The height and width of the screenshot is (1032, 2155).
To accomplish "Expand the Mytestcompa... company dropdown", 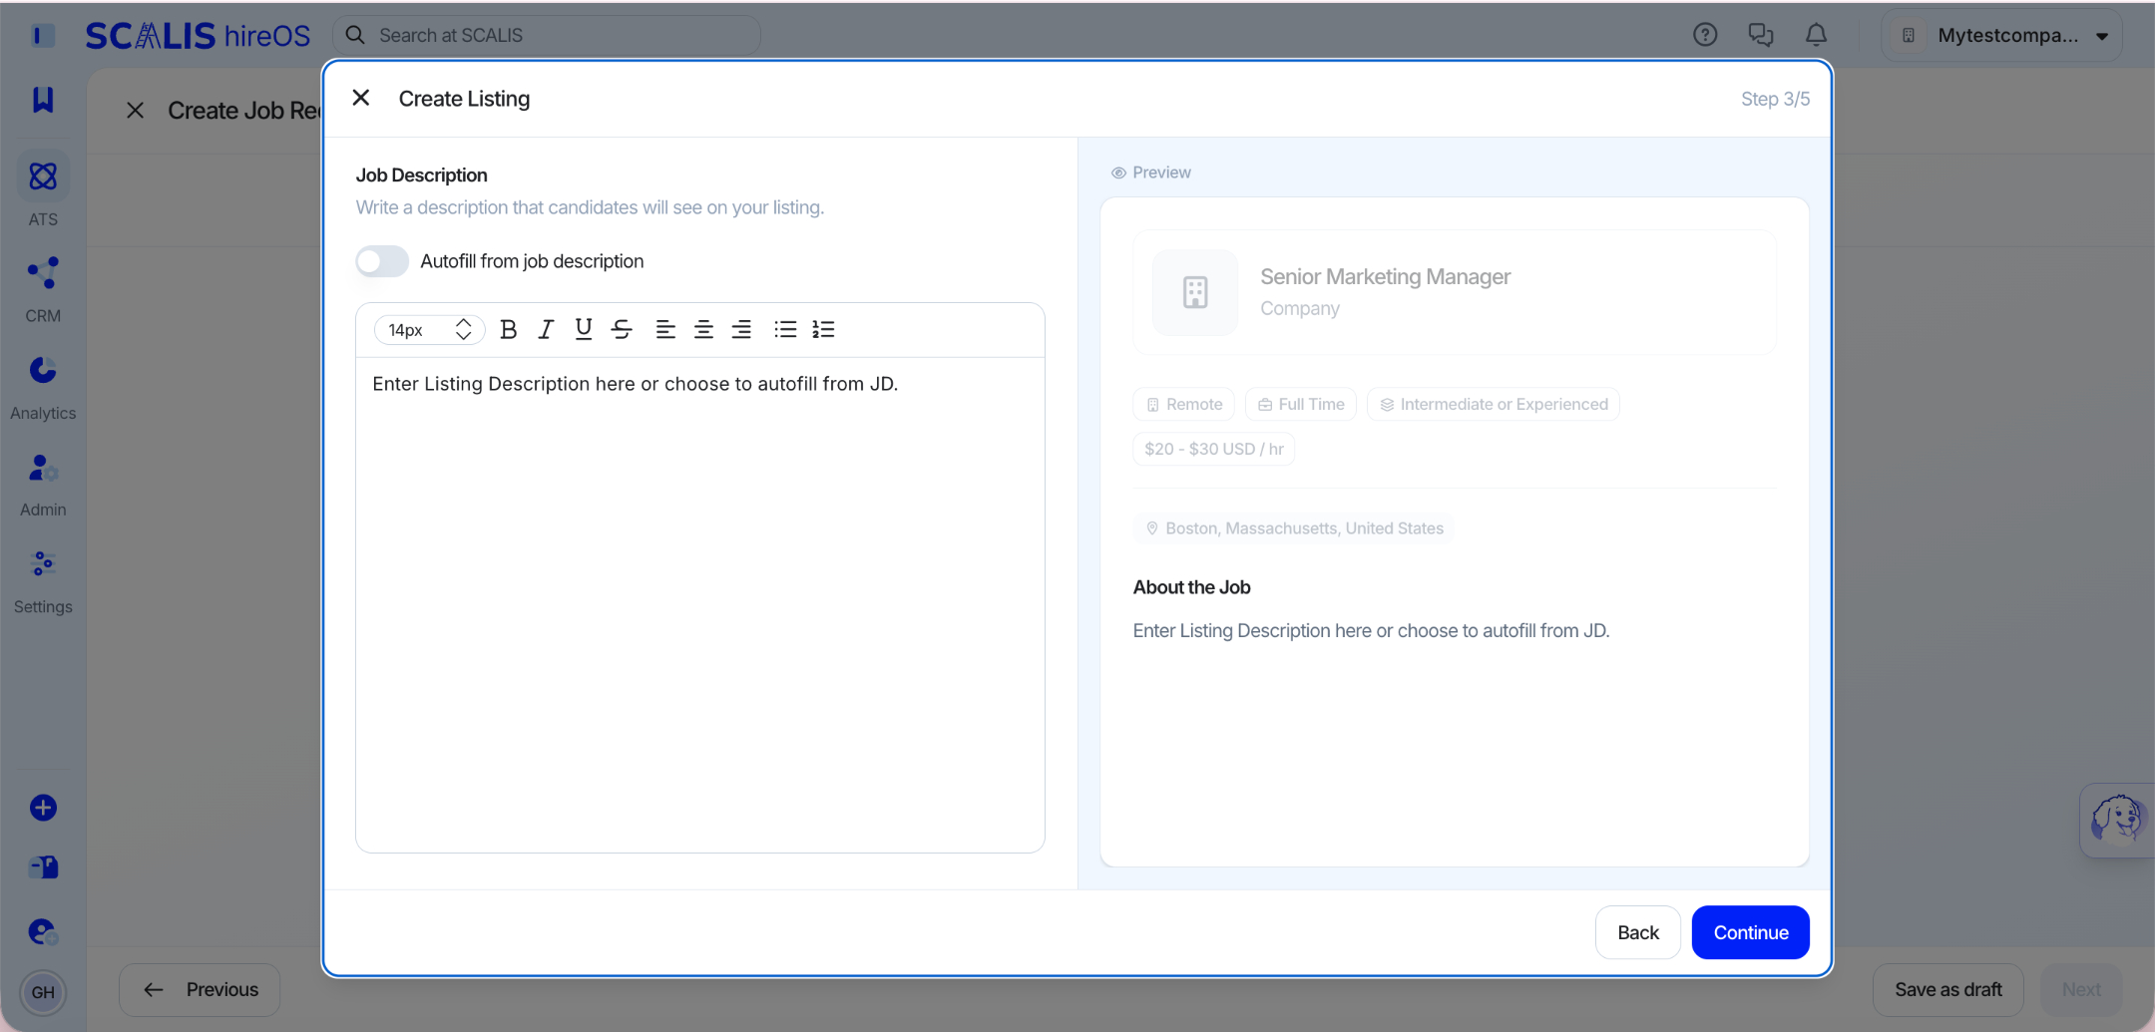I will point(2002,35).
